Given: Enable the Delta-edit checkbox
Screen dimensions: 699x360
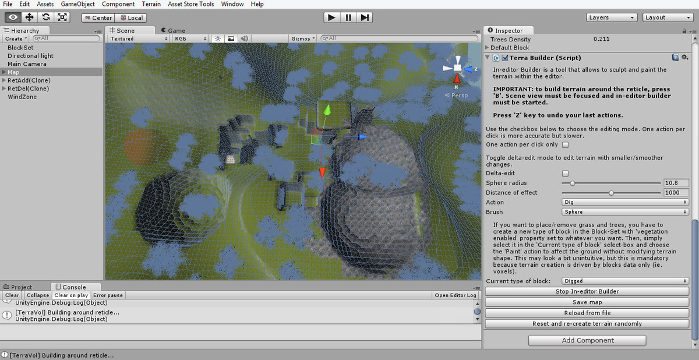Looking at the screenshot, I should [565, 173].
